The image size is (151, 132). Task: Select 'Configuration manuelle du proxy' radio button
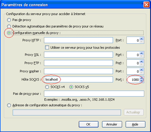pyautogui.click(x=9, y=33)
